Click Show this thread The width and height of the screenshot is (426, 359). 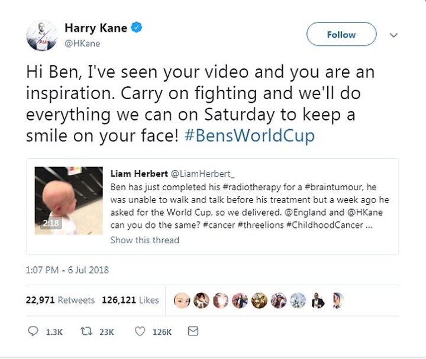pyautogui.click(x=144, y=240)
